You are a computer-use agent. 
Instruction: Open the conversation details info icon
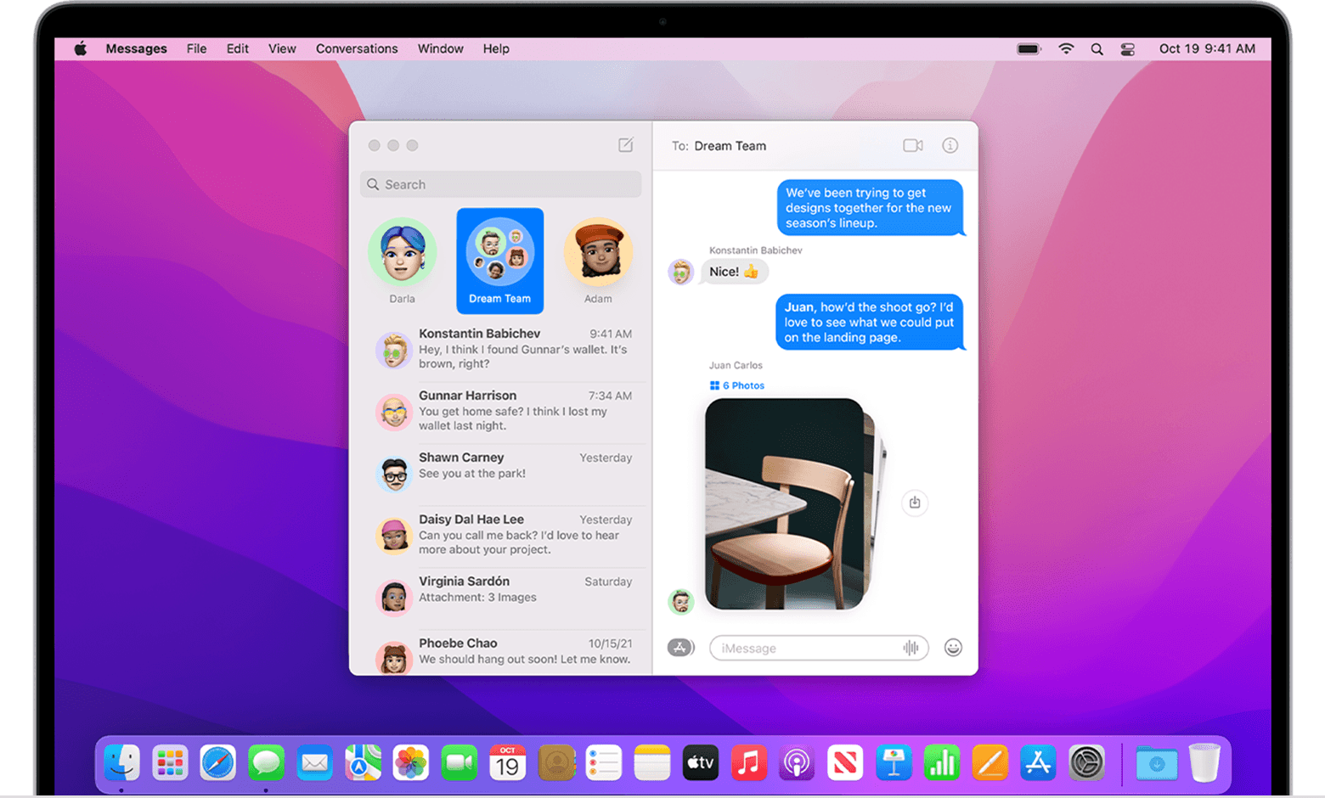coord(950,146)
